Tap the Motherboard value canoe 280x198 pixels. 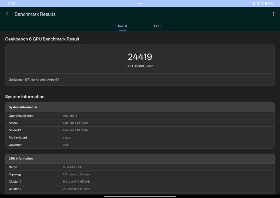67,138
